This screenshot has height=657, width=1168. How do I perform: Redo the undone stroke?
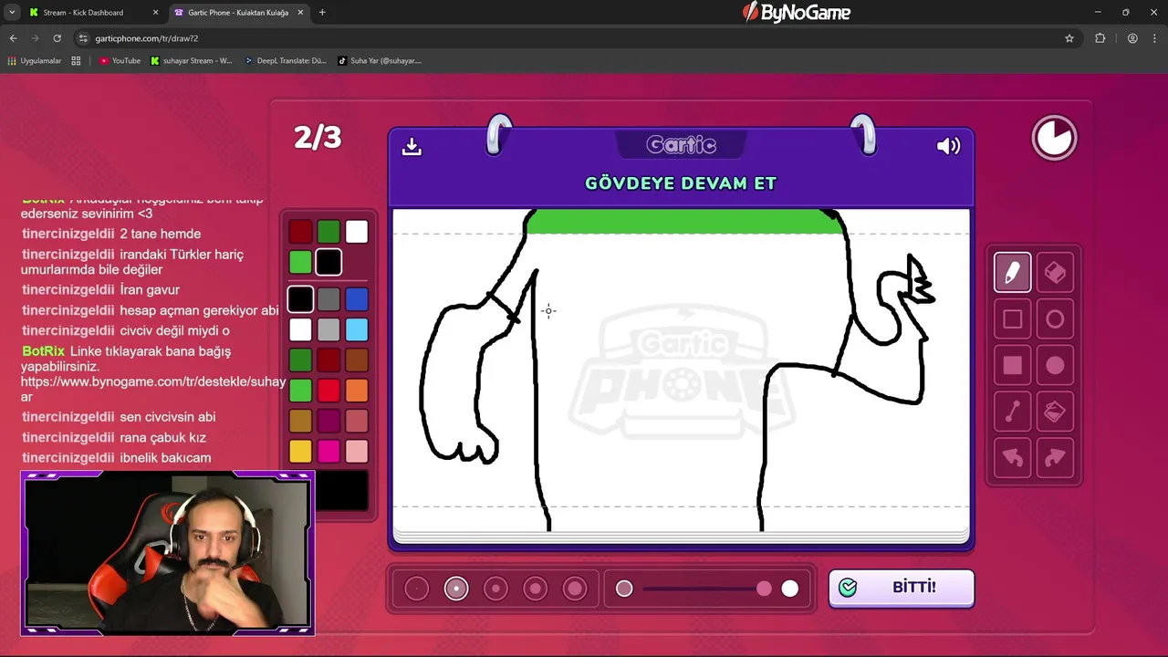[x=1055, y=458]
